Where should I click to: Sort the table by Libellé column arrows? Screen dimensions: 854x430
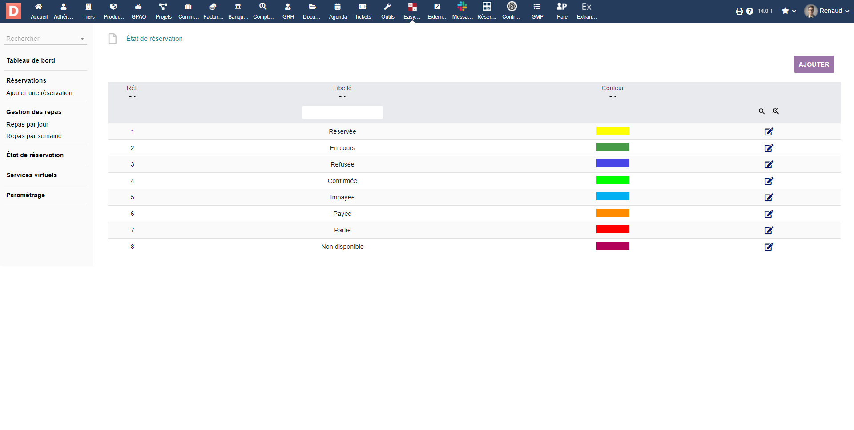point(342,96)
